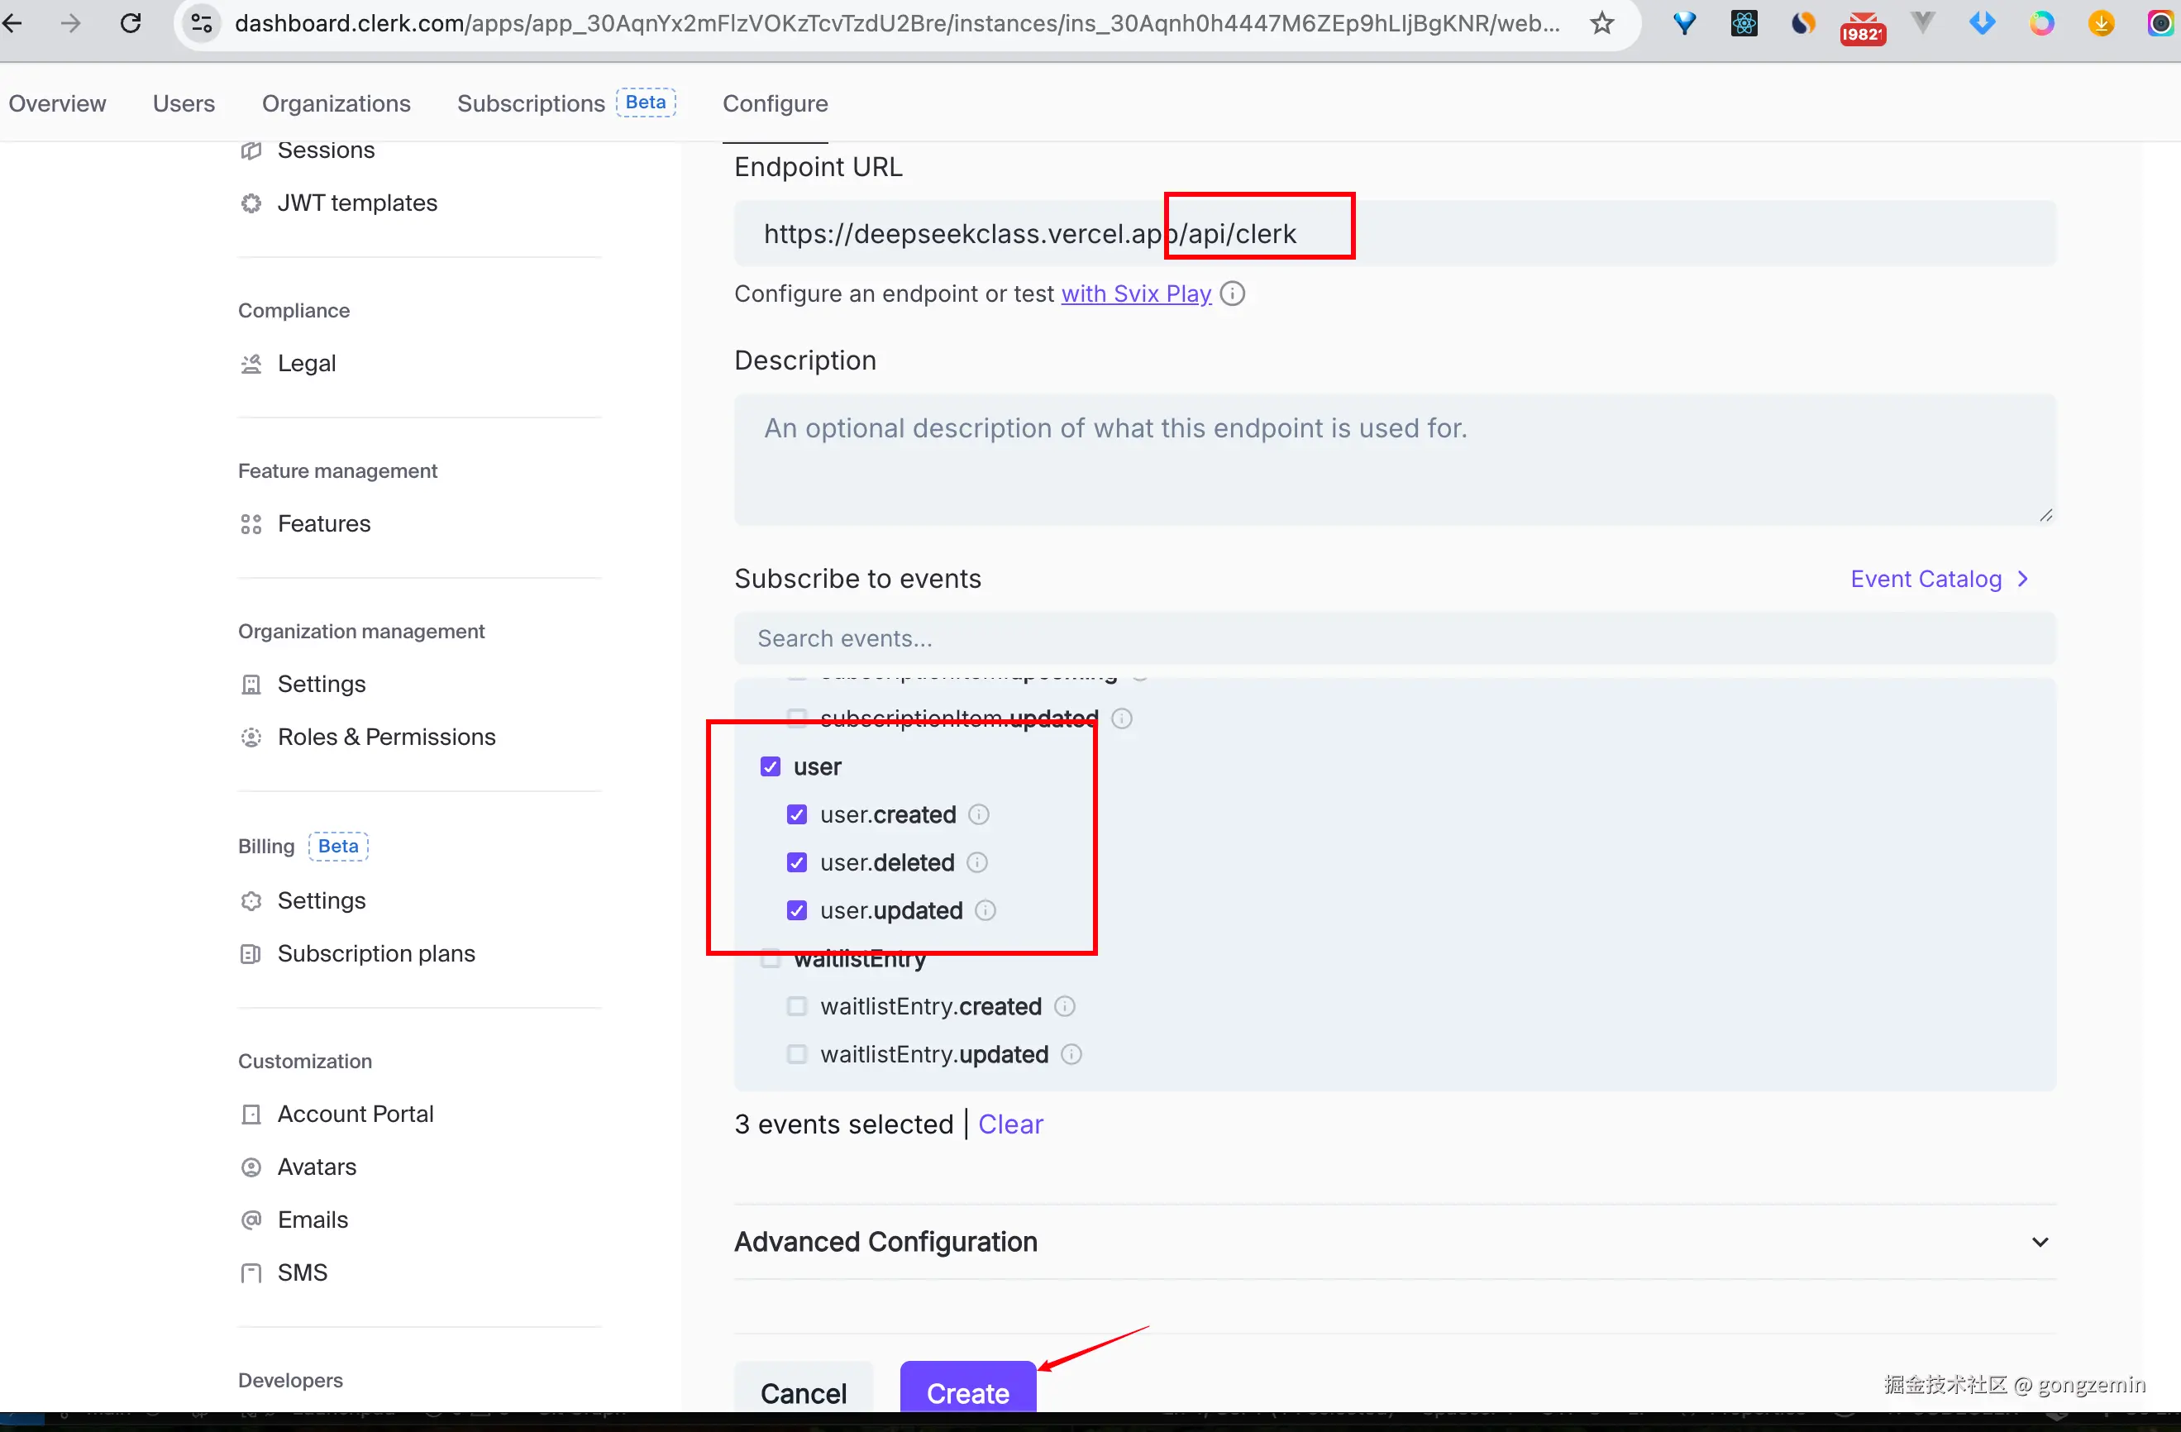Uncheck the user.created event checkbox
Image resolution: width=2181 pixels, height=1432 pixels.
tap(796, 814)
